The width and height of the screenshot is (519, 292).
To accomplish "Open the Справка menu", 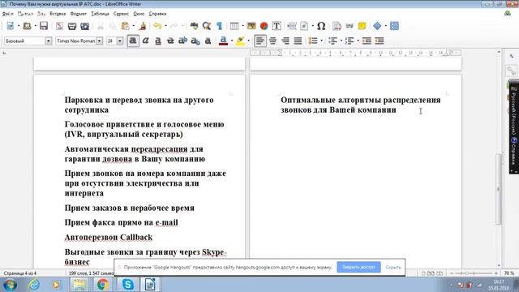I will [x=157, y=14].
